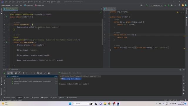Open the Refactor menu
Viewport: 188px width, 106px height.
pos(31,2)
